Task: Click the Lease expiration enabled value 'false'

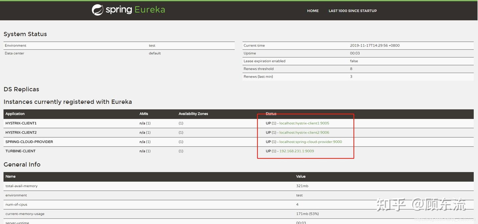Action: coord(354,61)
